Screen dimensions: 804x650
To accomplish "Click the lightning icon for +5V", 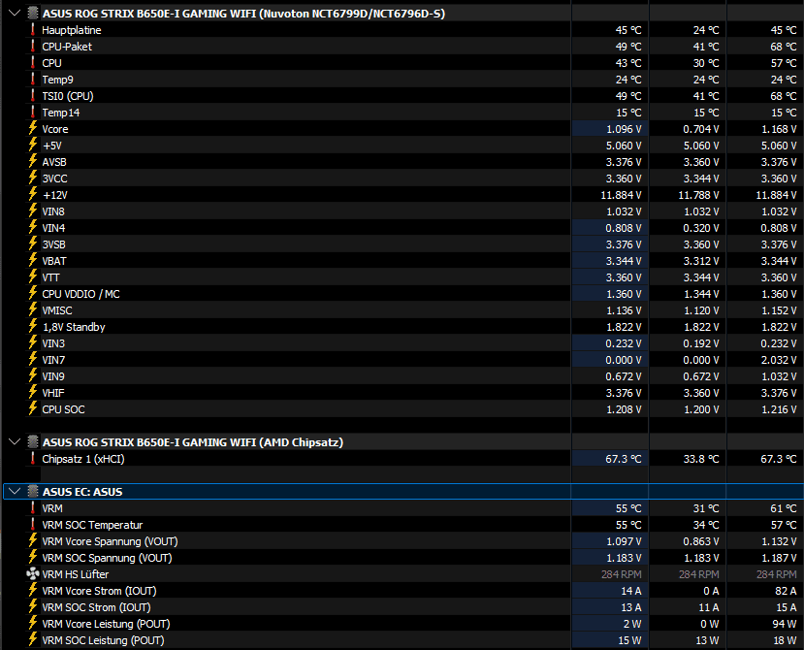I will [x=33, y=146].
